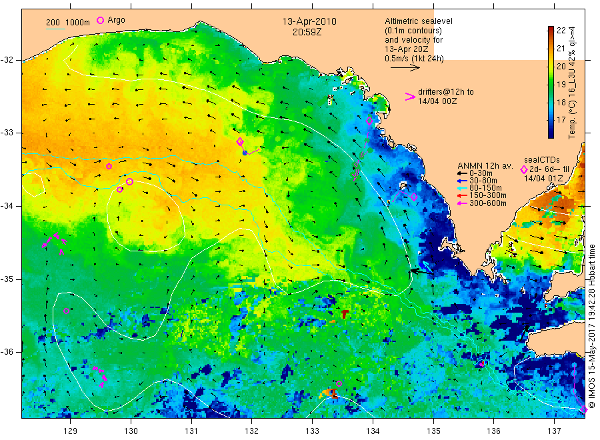This screenshot has height=440, width=600.
Task: Click the sealCTDs legend diamond symbol
Action: (x=524, y=169)
